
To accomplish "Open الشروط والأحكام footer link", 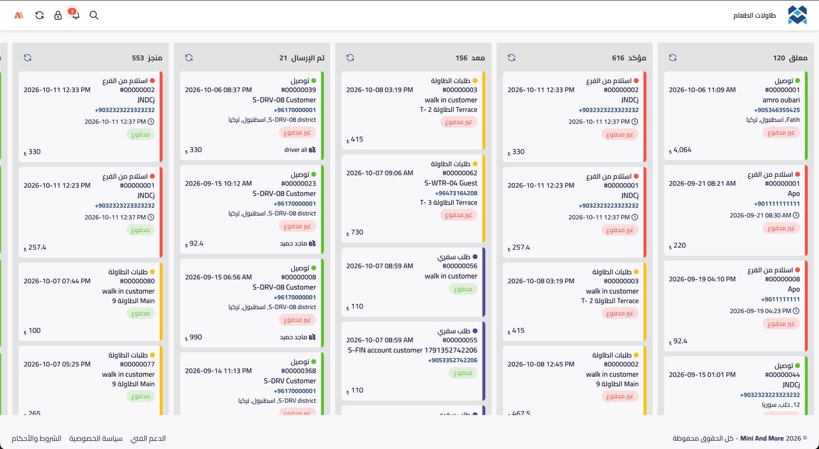I will [36, 438].
